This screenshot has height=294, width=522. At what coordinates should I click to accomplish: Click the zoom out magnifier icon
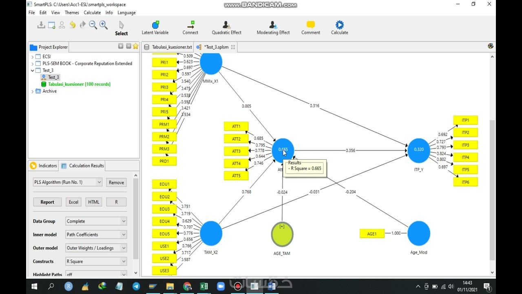[x=93, y=25]
